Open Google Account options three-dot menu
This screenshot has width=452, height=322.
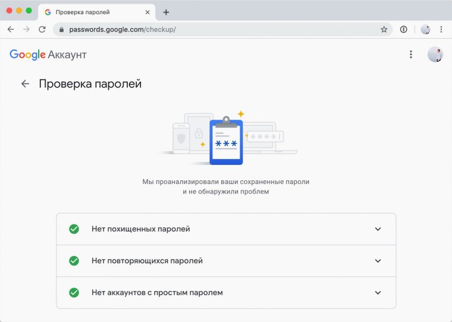(x=411, y=54)
